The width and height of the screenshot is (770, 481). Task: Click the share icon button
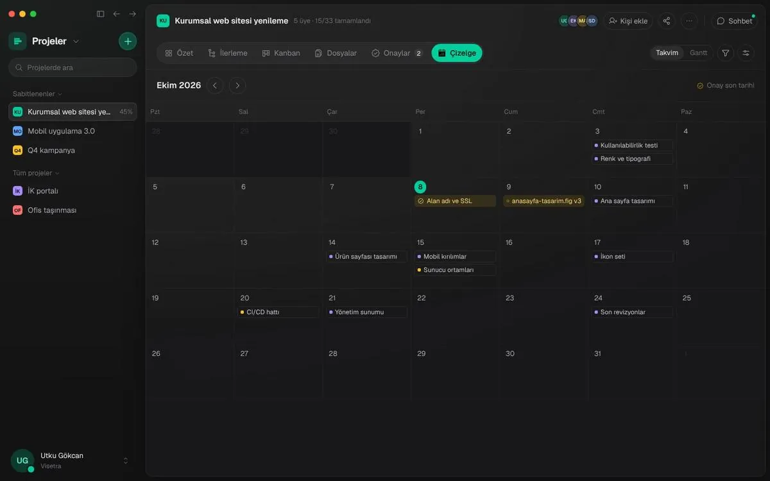667,21
